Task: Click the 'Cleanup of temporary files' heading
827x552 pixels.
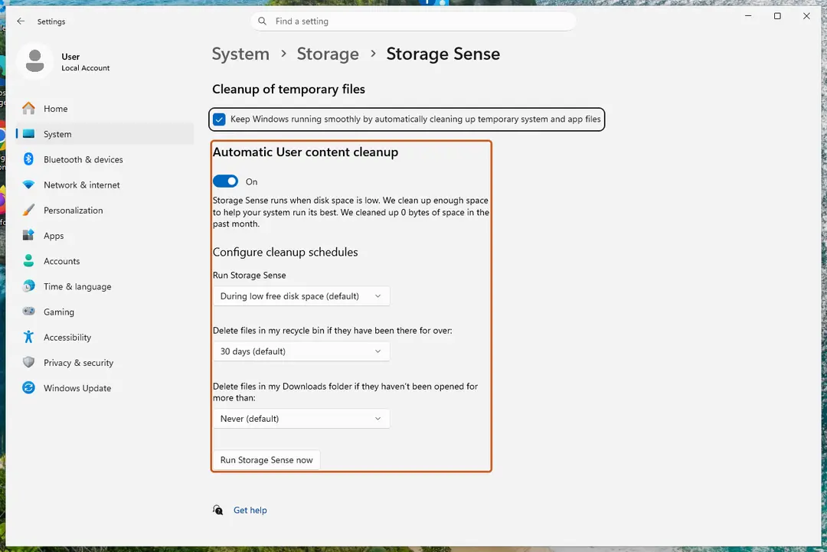Action: coord(289,89)
